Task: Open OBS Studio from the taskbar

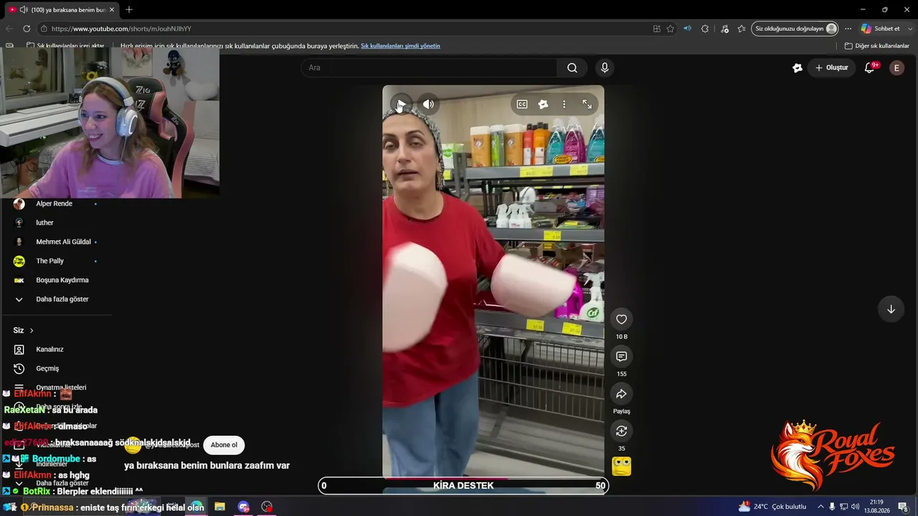Action: (267, 507)
